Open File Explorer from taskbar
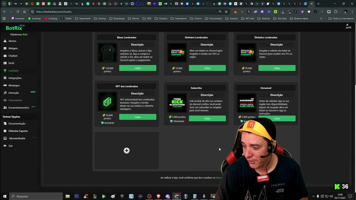 (x=68, y=196)
